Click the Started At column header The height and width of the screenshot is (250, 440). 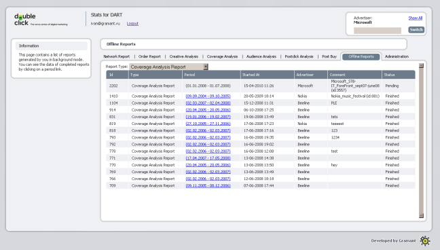click(268, 75)
